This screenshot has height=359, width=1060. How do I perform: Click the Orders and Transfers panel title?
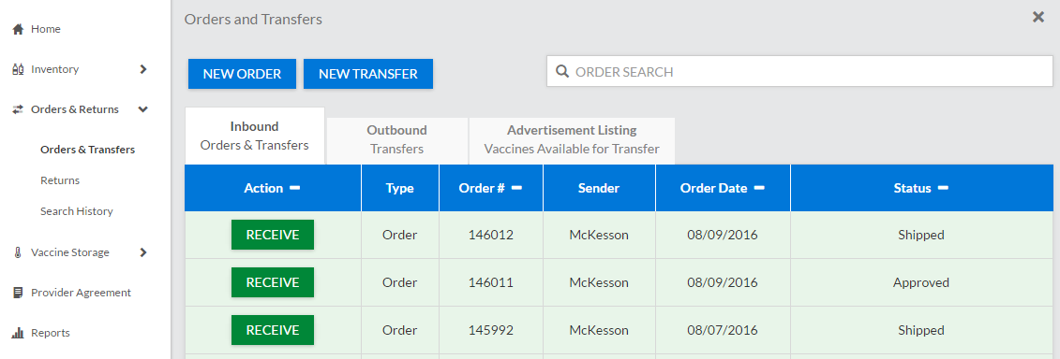point(253,20)
